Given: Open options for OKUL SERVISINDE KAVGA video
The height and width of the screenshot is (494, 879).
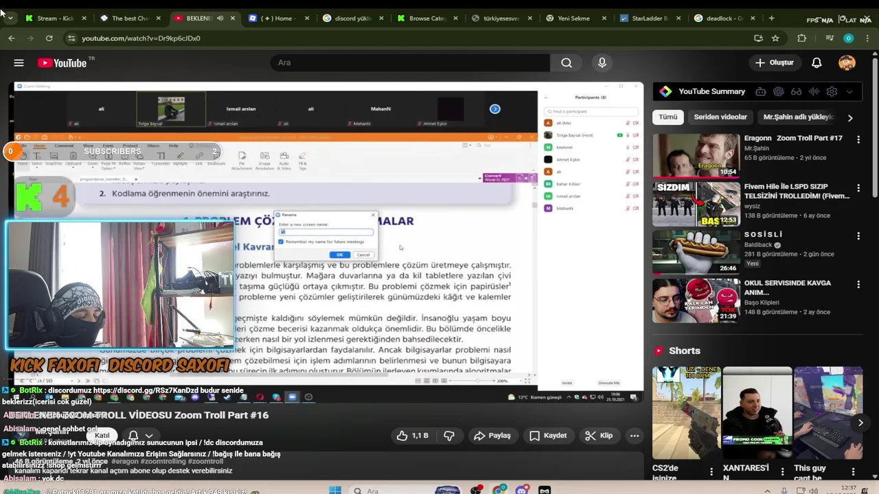Looking at the screenshot, I should [x=858, y=285].
